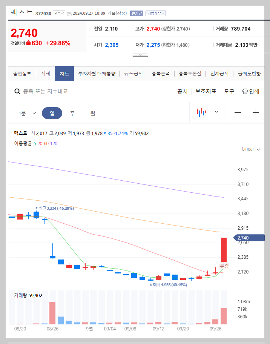Viewport: 270px width, 344px height.
Task: Collapse the price summary panel chevron
Action: click(x=140, y=54)
